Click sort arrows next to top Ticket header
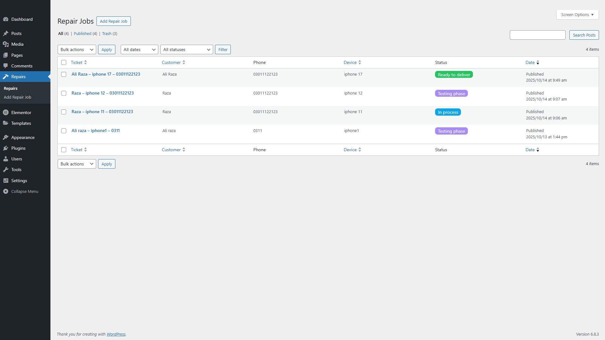 (85, 62)
